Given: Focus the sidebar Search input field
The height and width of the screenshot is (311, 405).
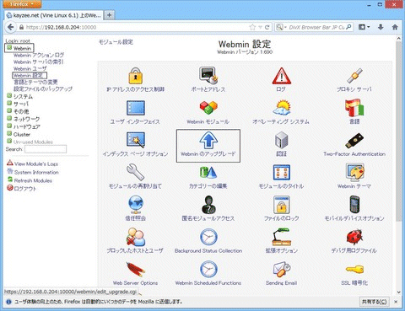Looking at the screenshot, I should [x=46, y=149].
